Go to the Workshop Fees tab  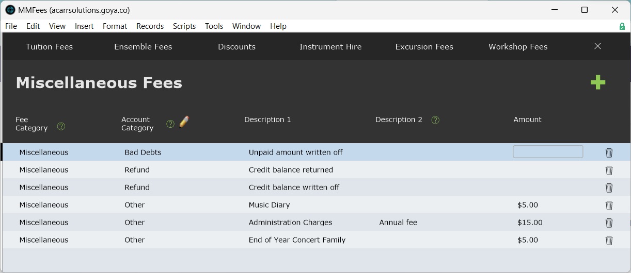[518, 47]
